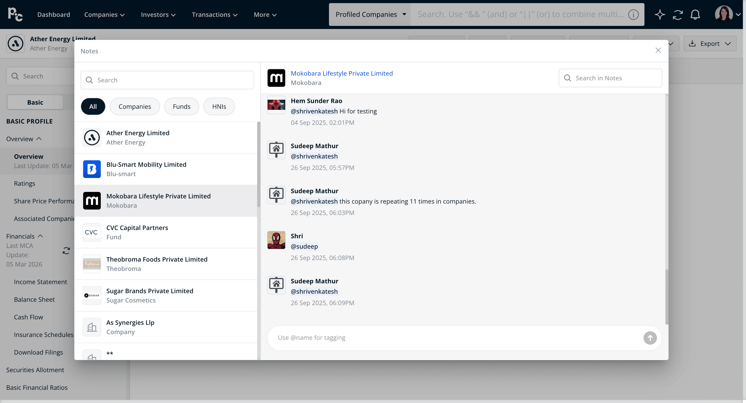The width and height of the screenshot is (746, 403).
Task: Filter notes by Funds
Action: [182, 106]
